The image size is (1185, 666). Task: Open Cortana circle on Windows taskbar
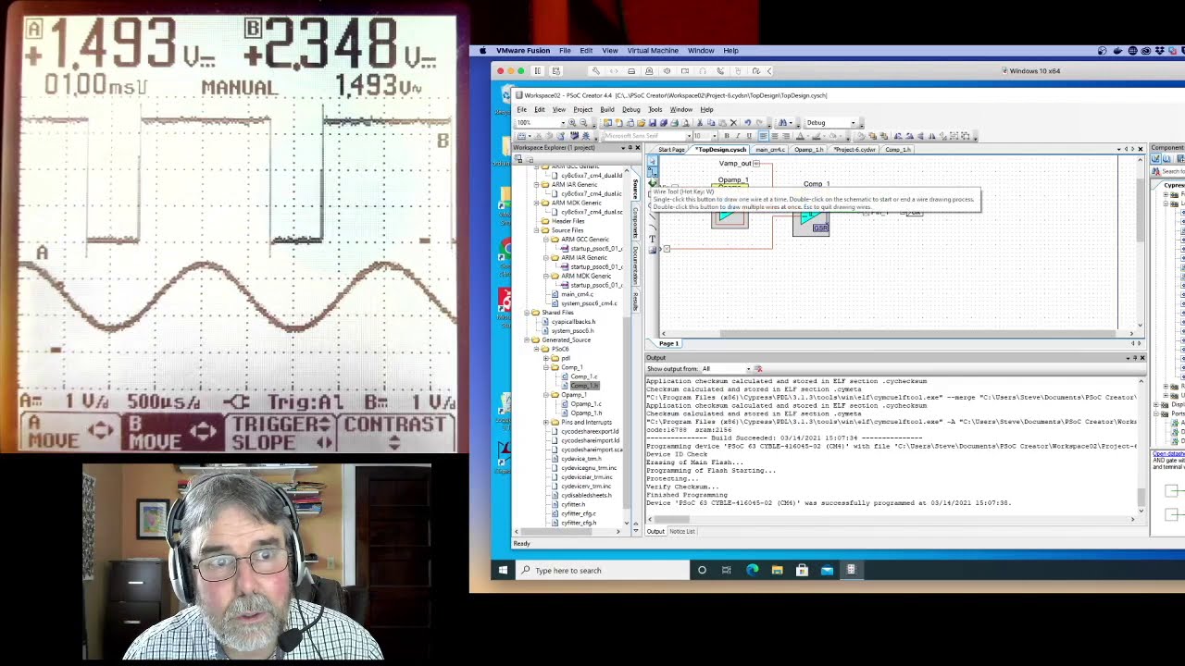click(x=702, y=570)
